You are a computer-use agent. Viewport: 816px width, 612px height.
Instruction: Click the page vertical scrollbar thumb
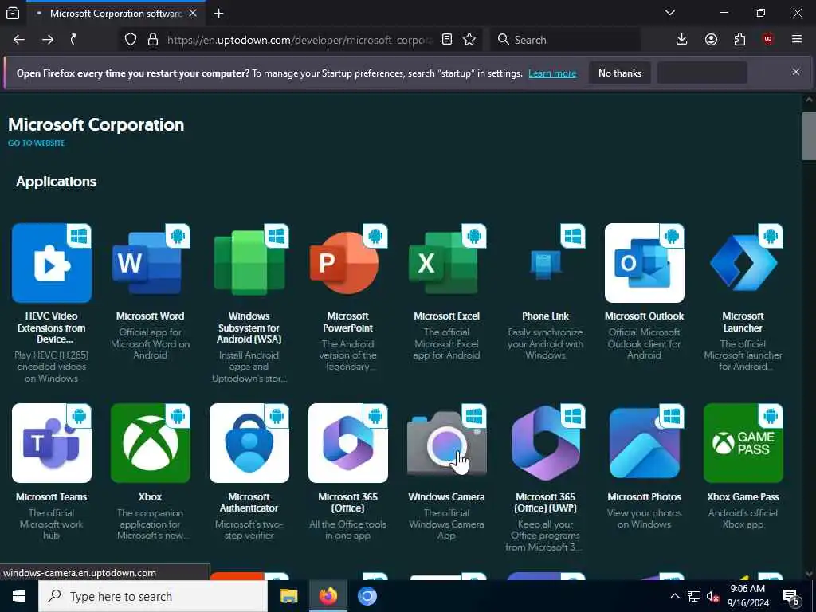[809, 136]
